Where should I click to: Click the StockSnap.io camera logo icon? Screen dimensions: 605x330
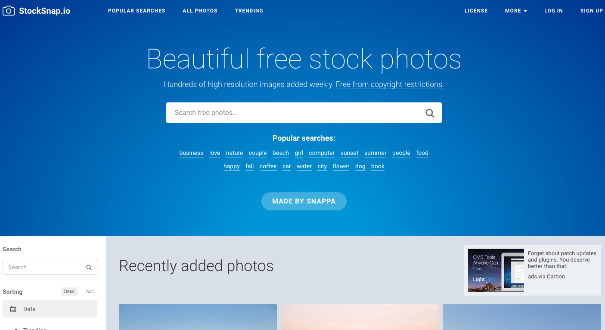[9, 11]
